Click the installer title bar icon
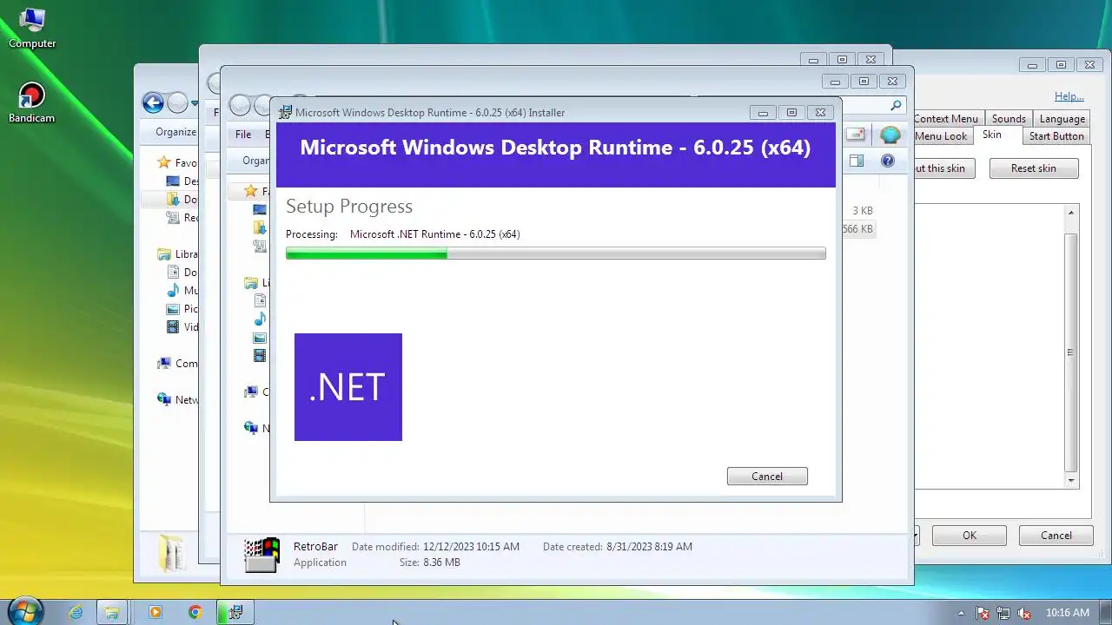Viewport: 1112px width, 625px height. (285, 113)
